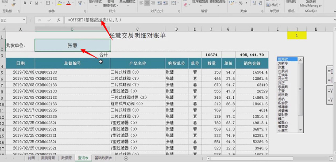
Task: Select the yellow cell J1
Action: click(x=297, y=36)
